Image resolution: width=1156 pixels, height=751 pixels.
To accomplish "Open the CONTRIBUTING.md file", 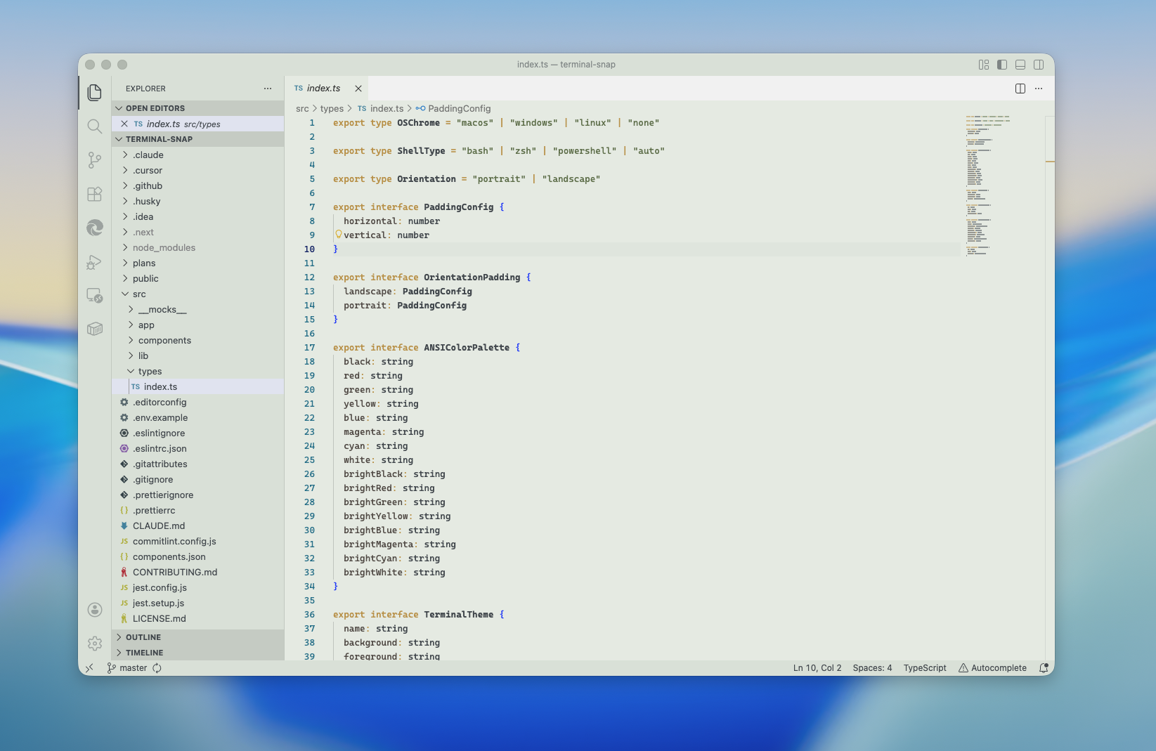I will pyautogui.click(x=198, y=572).
